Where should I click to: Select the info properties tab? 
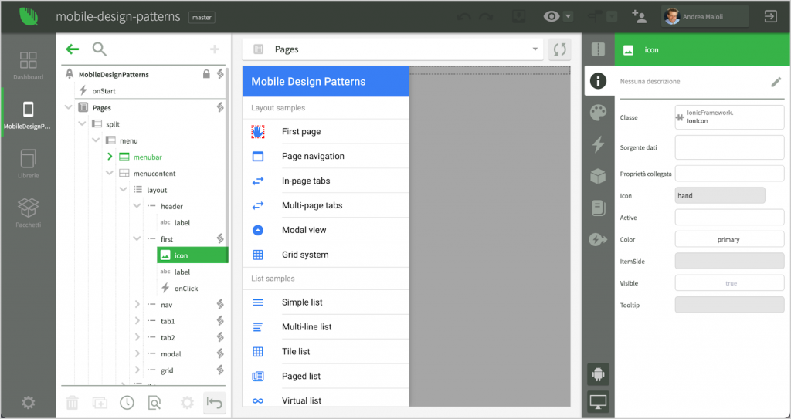click(x=598, y=81)
